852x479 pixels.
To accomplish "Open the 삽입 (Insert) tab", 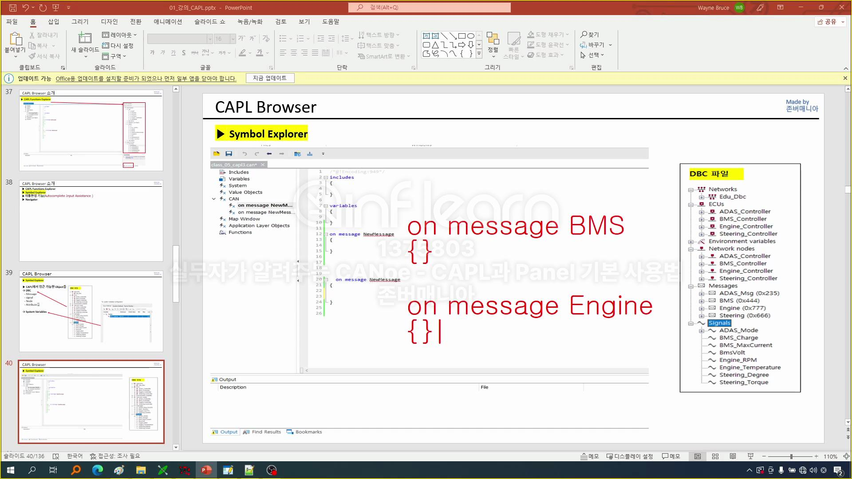I will point(54,21).
